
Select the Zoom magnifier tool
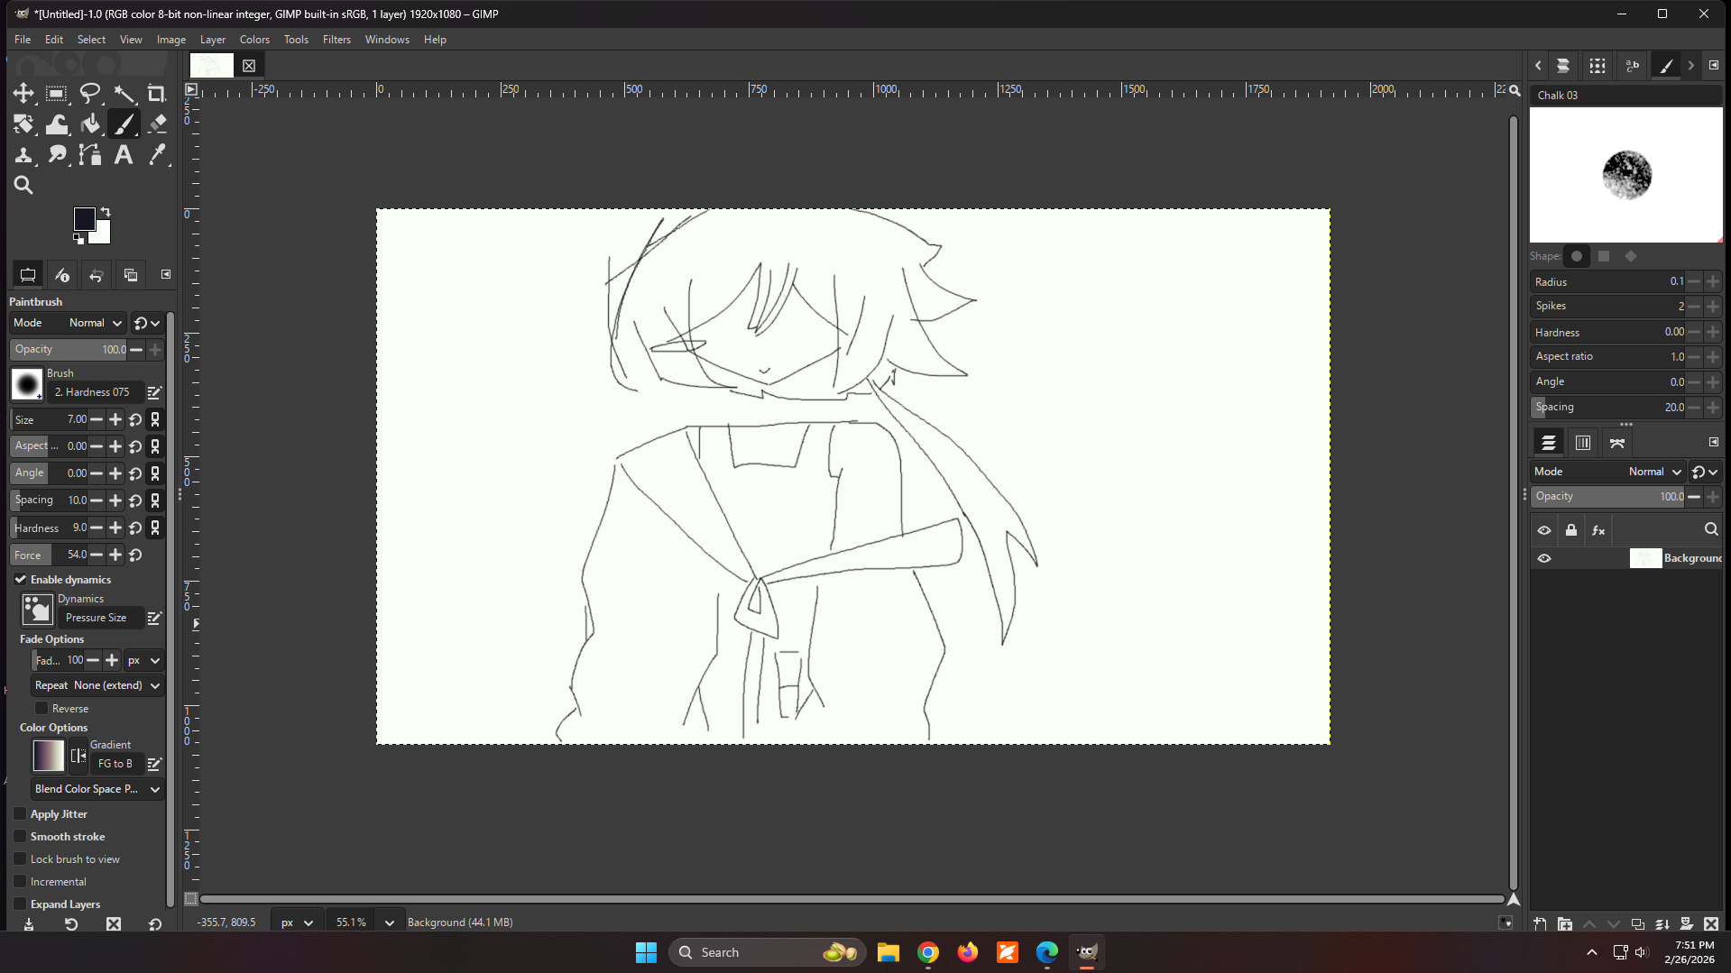(23, 186)
